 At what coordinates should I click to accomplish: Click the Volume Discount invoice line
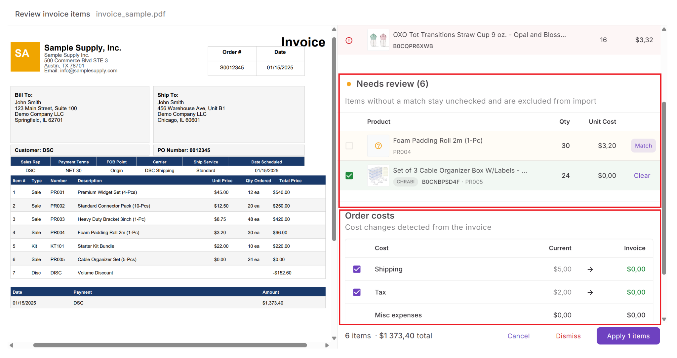(168, 273)
